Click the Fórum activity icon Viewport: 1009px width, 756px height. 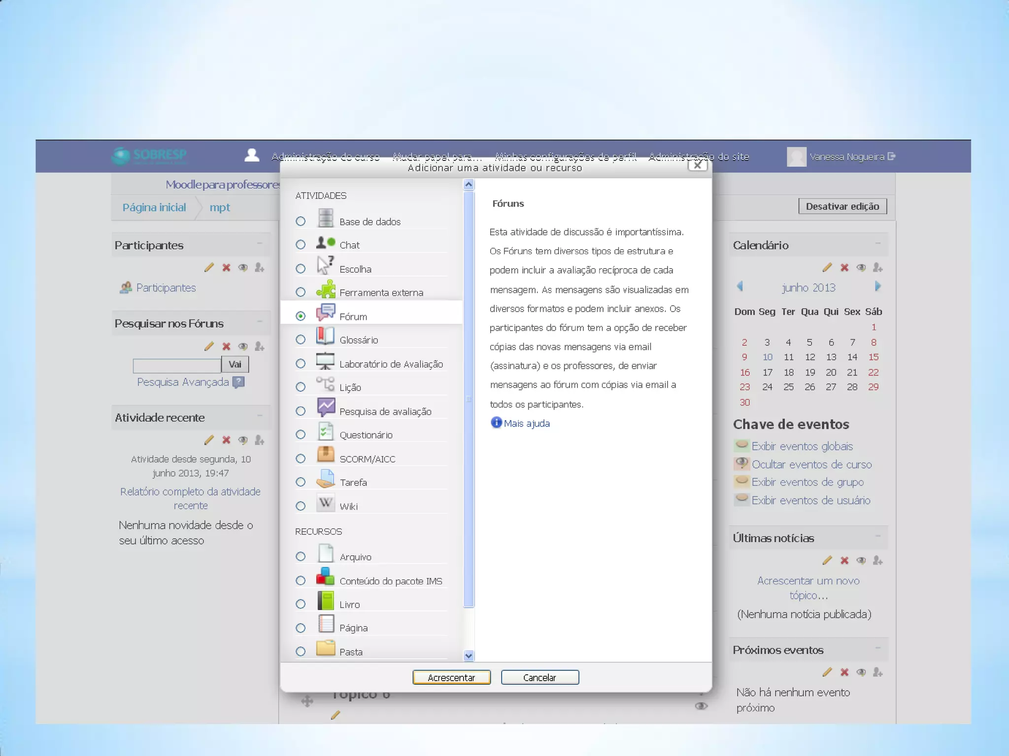pyautogui.click(x=326, y=313)
